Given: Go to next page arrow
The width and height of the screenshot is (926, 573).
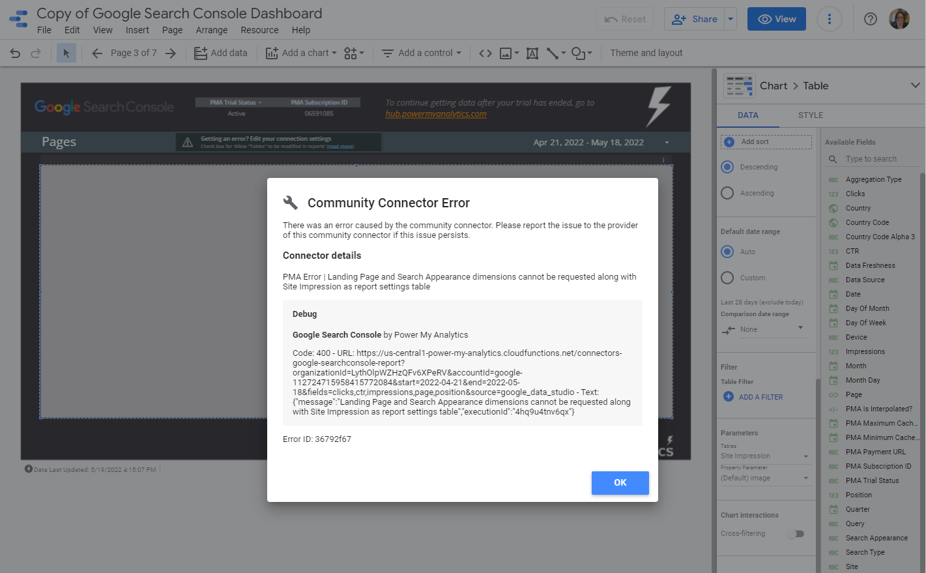Looking at the screenshot, I should click(x=171, y=53).
